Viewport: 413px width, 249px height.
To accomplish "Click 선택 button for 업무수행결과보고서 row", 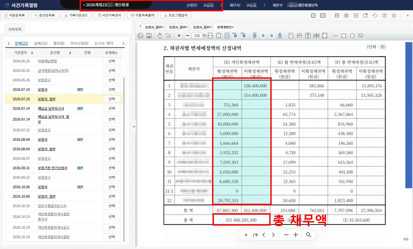I will pos(112,206).
